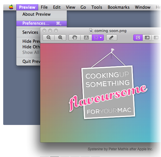Viewport: 161px width, 157px height.
Task: Open the Preview menu
Action: click(x=27, y=7)
